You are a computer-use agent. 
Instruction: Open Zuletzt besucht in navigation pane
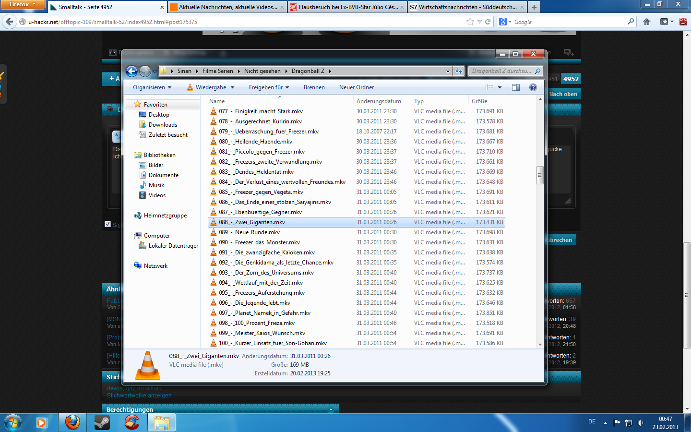(168, 135)
